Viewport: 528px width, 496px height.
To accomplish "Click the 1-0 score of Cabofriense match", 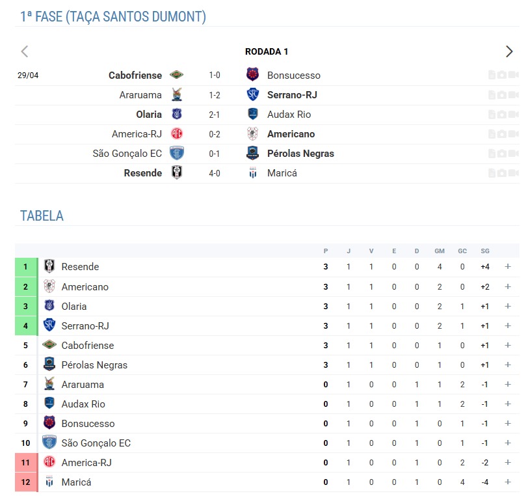I will point(215,76).
